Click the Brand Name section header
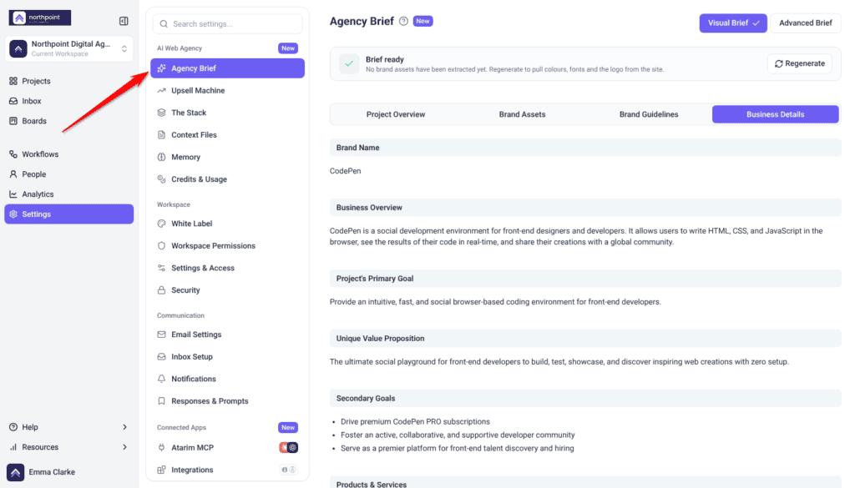This screenshot has height=488, width=855. (585, 148)
